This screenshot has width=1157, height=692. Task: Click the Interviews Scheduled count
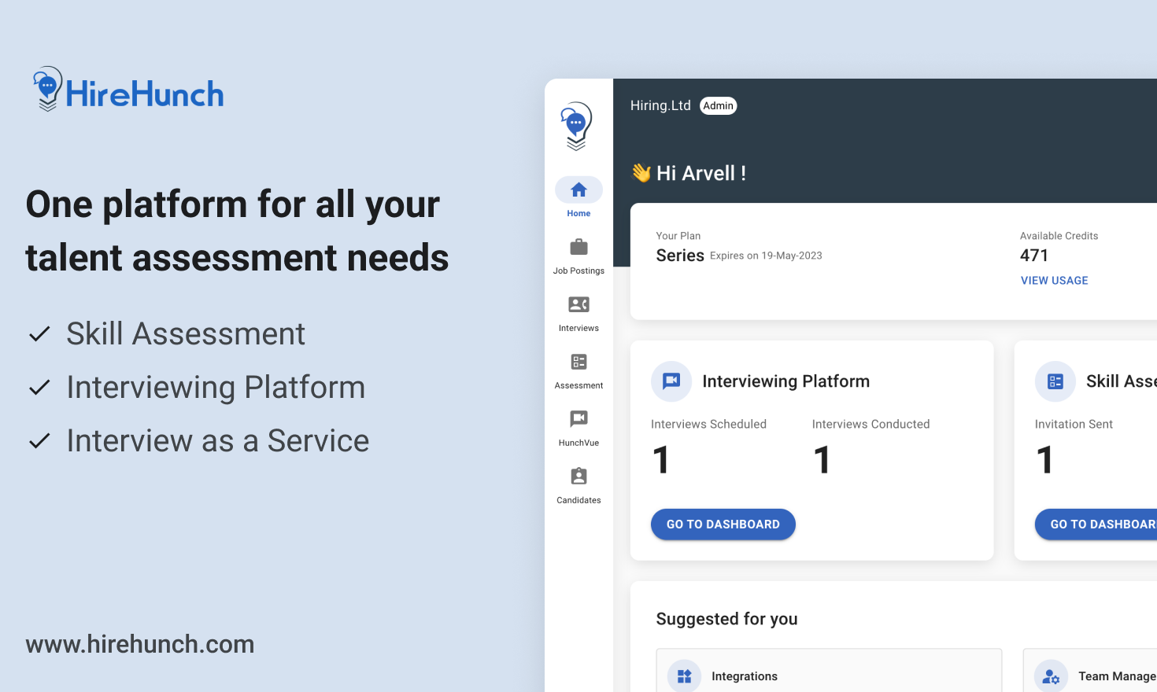click(661, 460)
